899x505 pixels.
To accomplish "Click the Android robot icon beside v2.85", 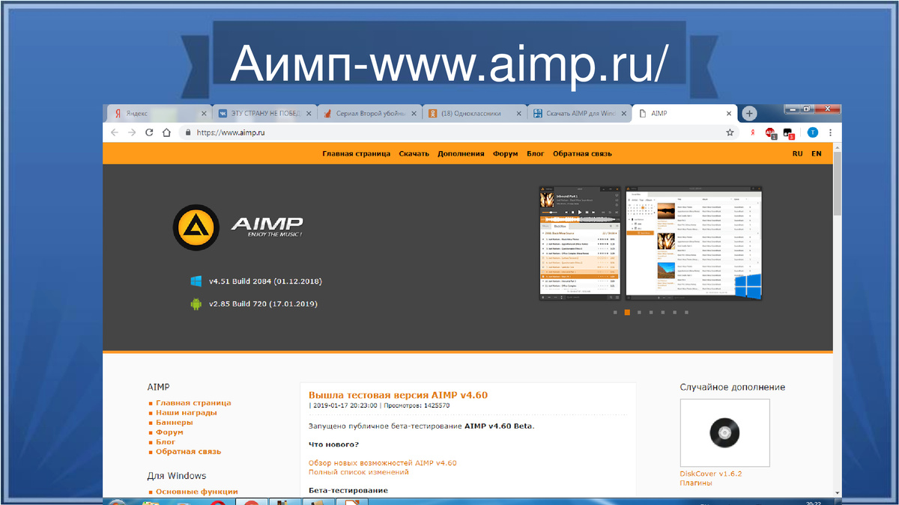I will pos(196,304).
